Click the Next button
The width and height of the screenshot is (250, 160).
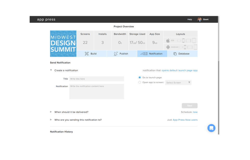(x=190, y=106)
